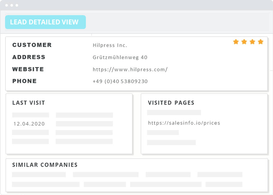Click the phone number +49 (0)40 53809230
273x195 pixels.
coord(120,81)
